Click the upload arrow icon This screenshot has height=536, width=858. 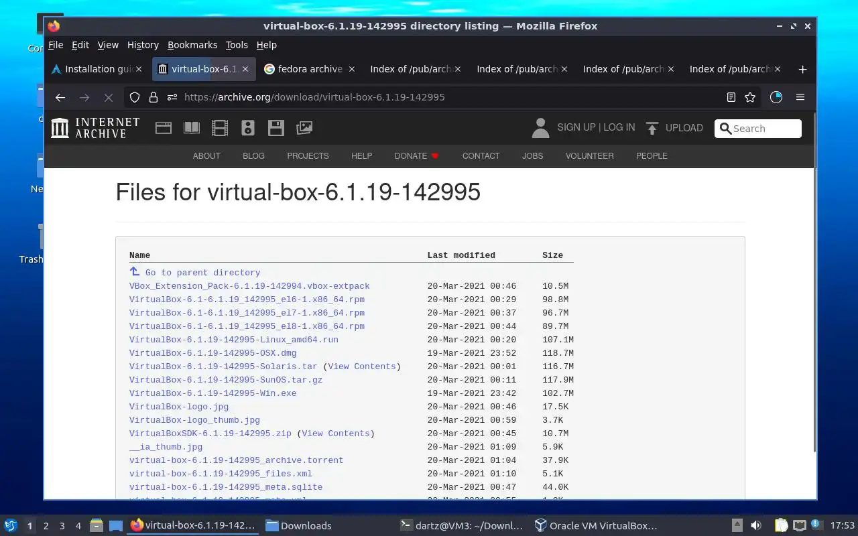[x=652, y=128]
